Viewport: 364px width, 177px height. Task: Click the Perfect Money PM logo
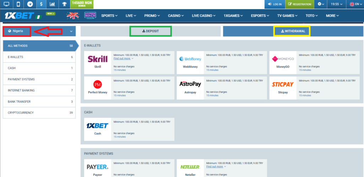pos(98,84)
